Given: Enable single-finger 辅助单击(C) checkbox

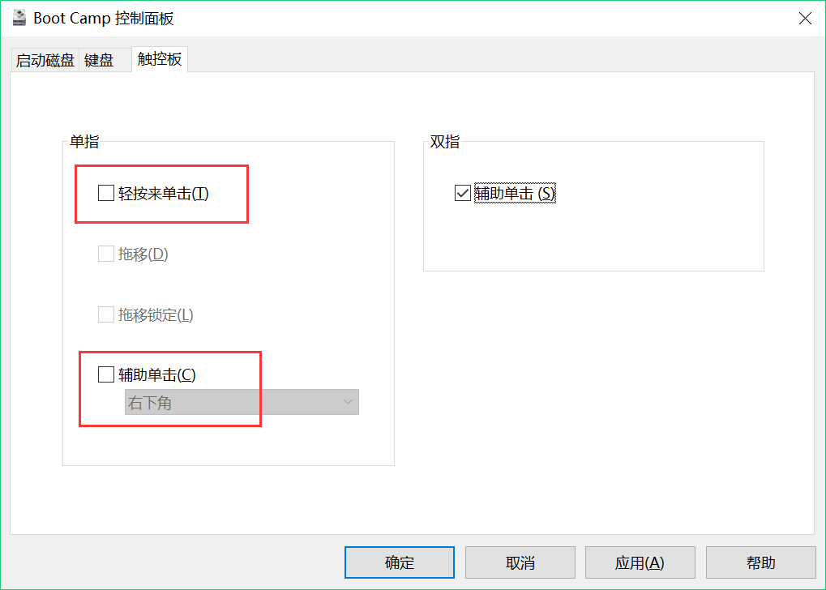Looking at the screenshot, I should 106,374.
